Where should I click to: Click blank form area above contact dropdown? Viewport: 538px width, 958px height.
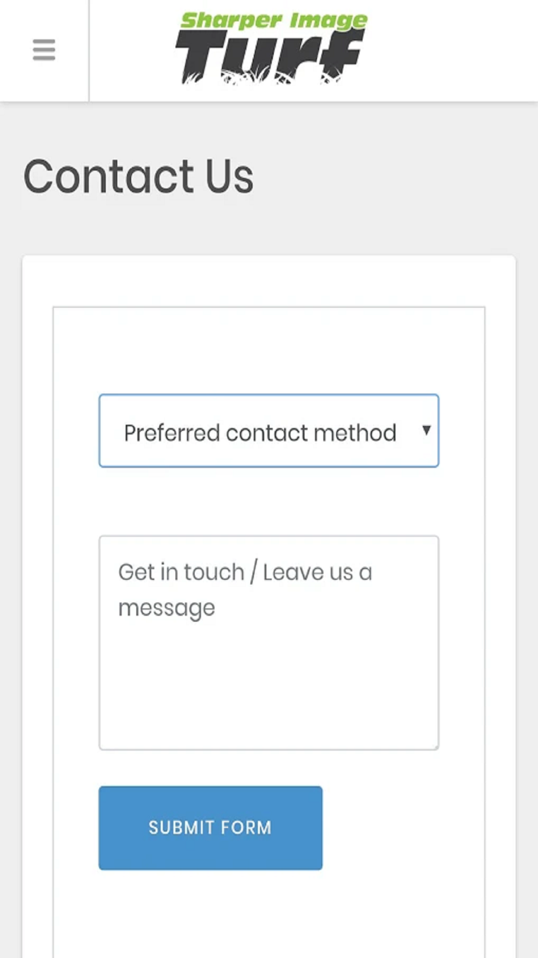(269, 350)
